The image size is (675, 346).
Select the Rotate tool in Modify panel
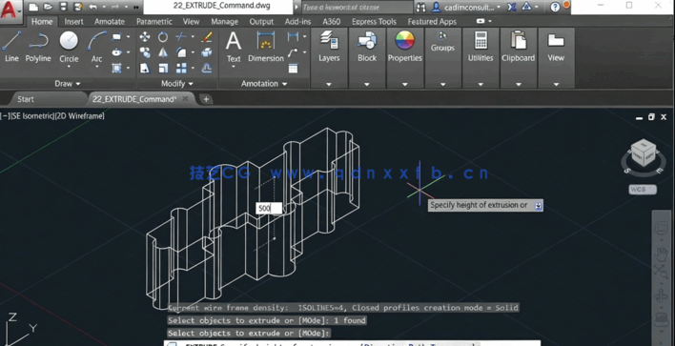[163, 37]
